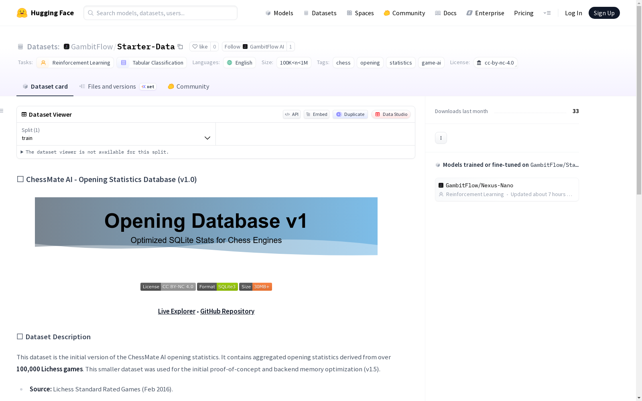642x401 pixels.
Task: Select the Reinforcement Learning task tag
Action: 75,63
